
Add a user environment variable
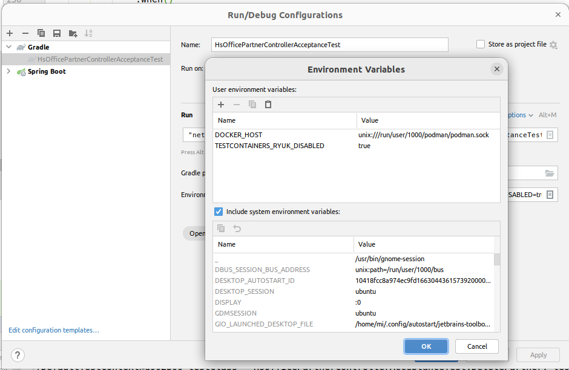(x=221, y=105)
